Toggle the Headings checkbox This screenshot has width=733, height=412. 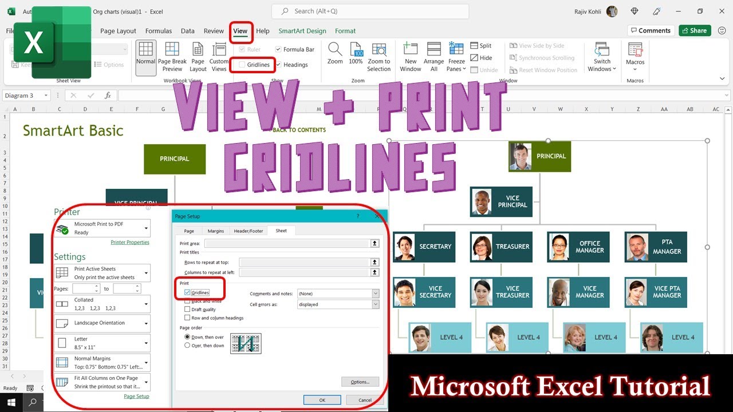[x=278, y=65]
